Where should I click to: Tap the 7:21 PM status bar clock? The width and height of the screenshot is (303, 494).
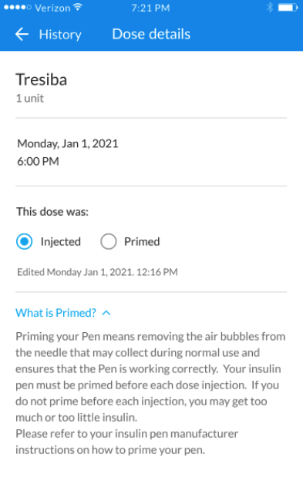coord(150,8)
